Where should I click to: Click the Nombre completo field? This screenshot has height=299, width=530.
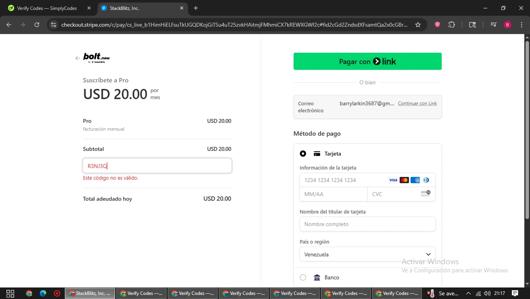367,224
